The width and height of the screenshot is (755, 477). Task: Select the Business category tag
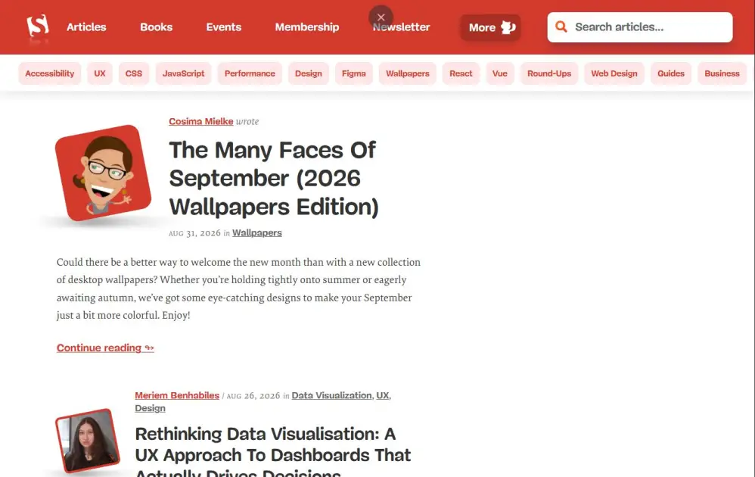(x=722, y=73)
